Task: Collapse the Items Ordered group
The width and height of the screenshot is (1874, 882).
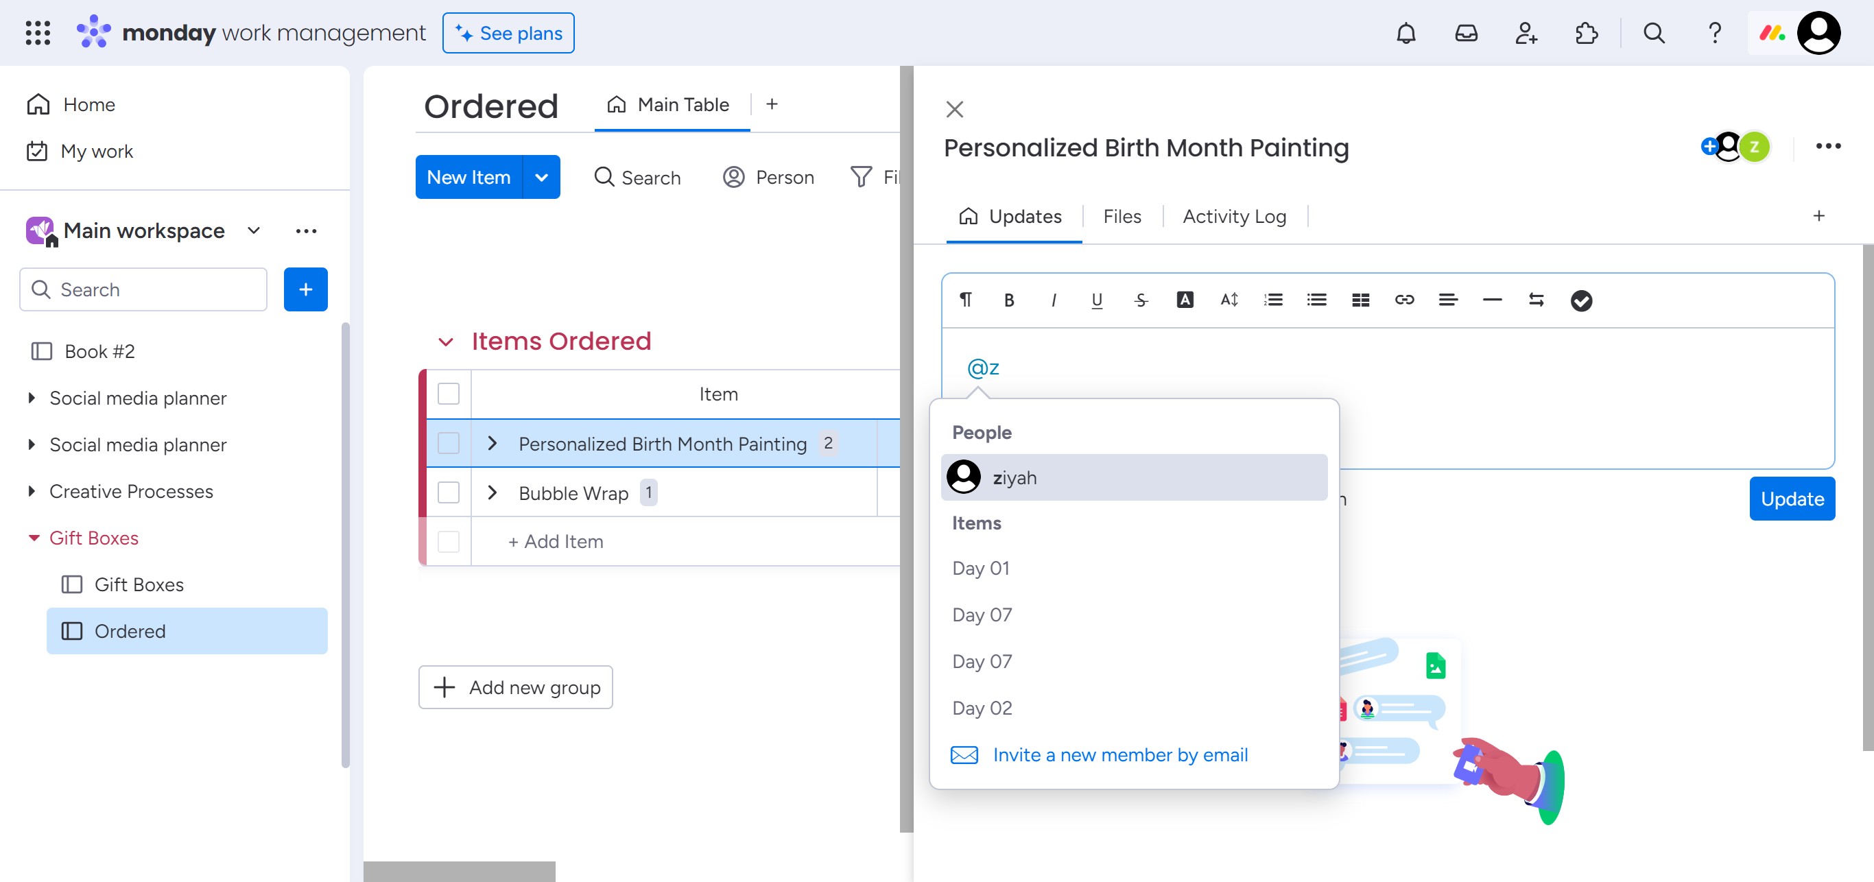Action: (445, 342)
